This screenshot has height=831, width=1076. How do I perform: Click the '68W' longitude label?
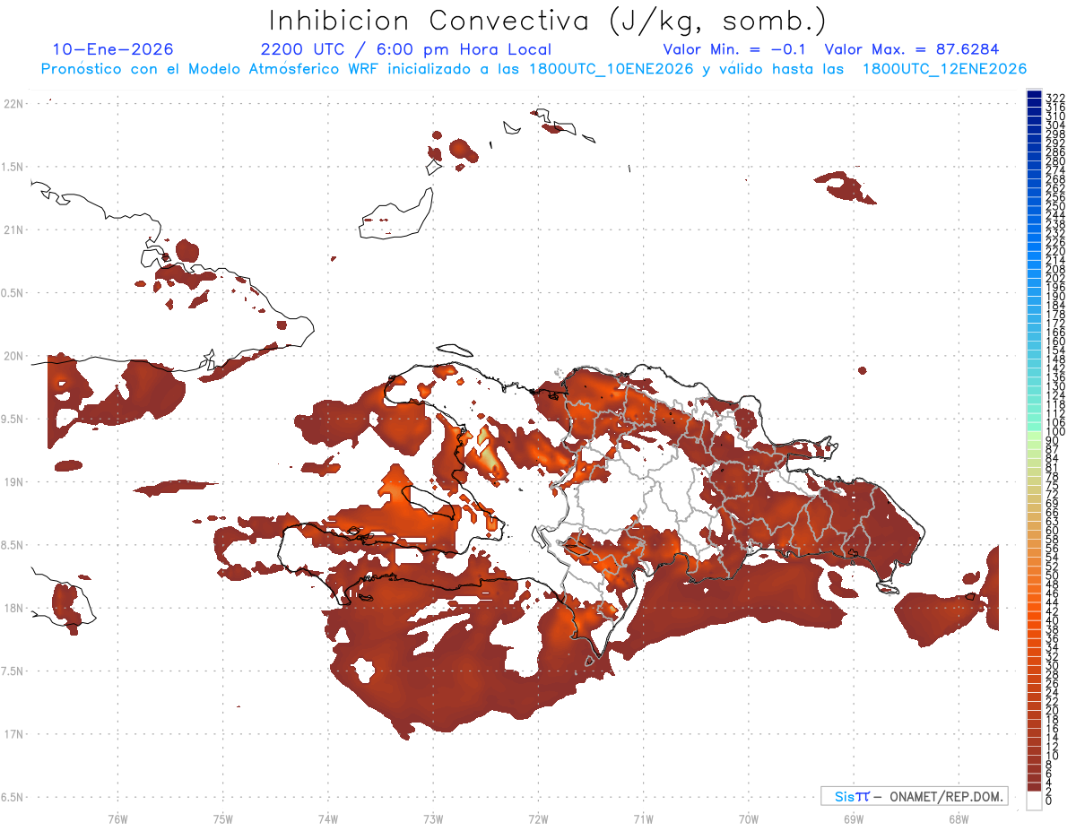tap(959, 818)
